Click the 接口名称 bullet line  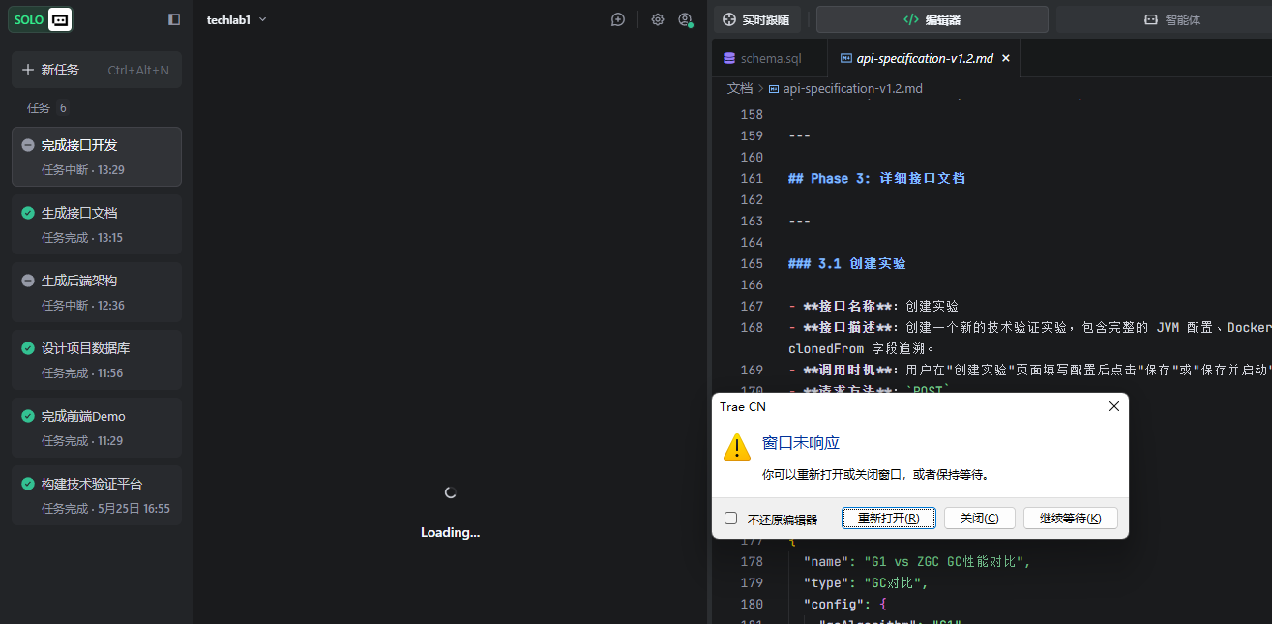click(873, 306)
